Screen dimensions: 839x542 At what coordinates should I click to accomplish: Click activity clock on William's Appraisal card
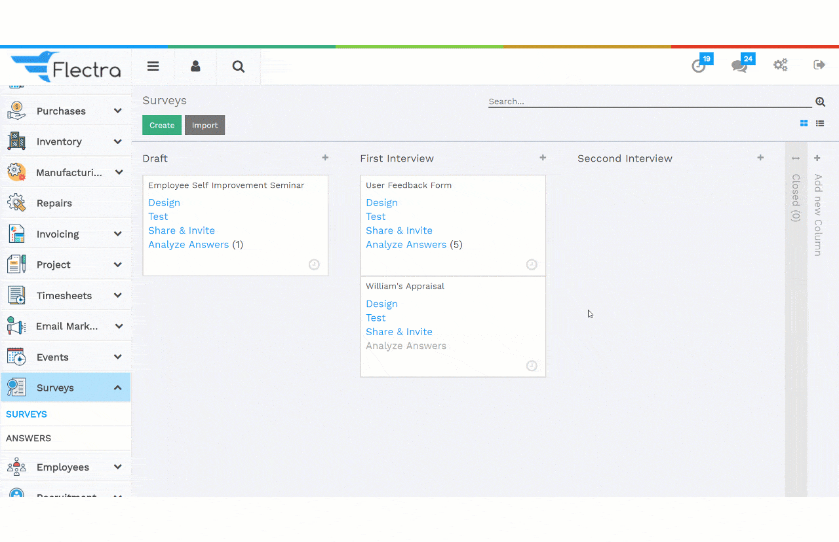(532, 366)
